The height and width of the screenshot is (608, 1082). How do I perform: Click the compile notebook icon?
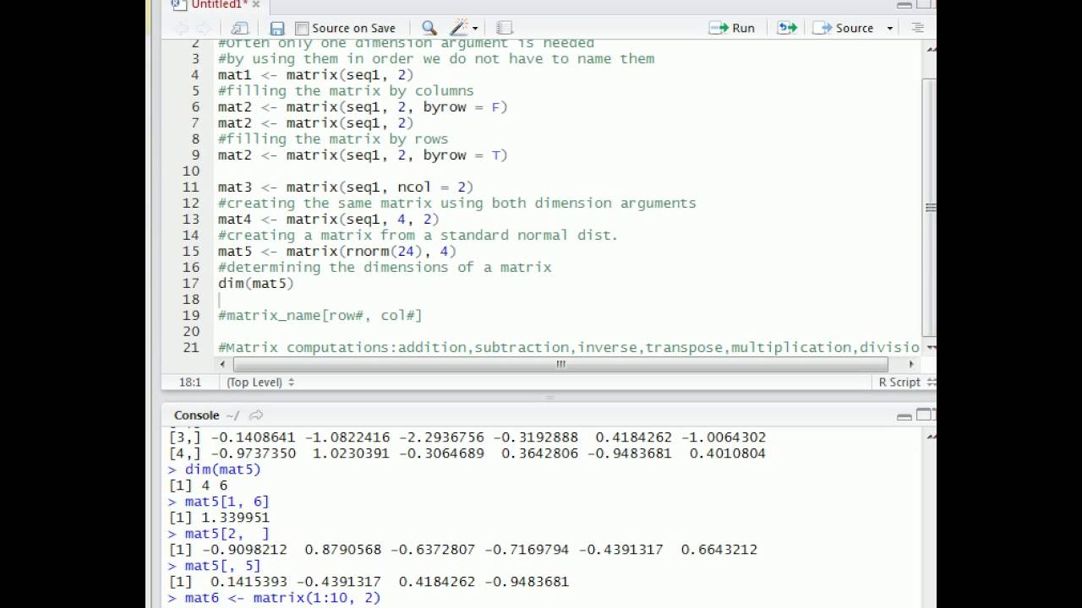(505, 28)
